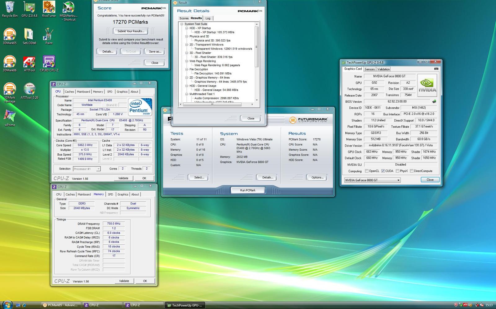
Task: Click the NVIDIA logo in GPU-Z
Action: (x=427, y=85)
